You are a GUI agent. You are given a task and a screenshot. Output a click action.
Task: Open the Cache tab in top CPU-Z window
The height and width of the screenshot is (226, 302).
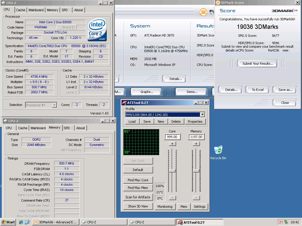pos(20,10)
